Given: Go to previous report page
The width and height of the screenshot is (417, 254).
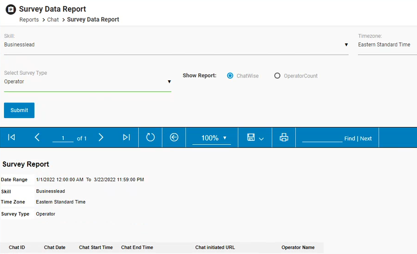Looking at the screenshot, I should (x=37, y=138).
